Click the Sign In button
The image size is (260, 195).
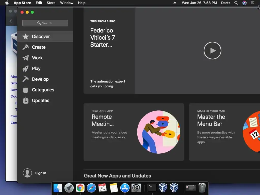tap(41, 173)
